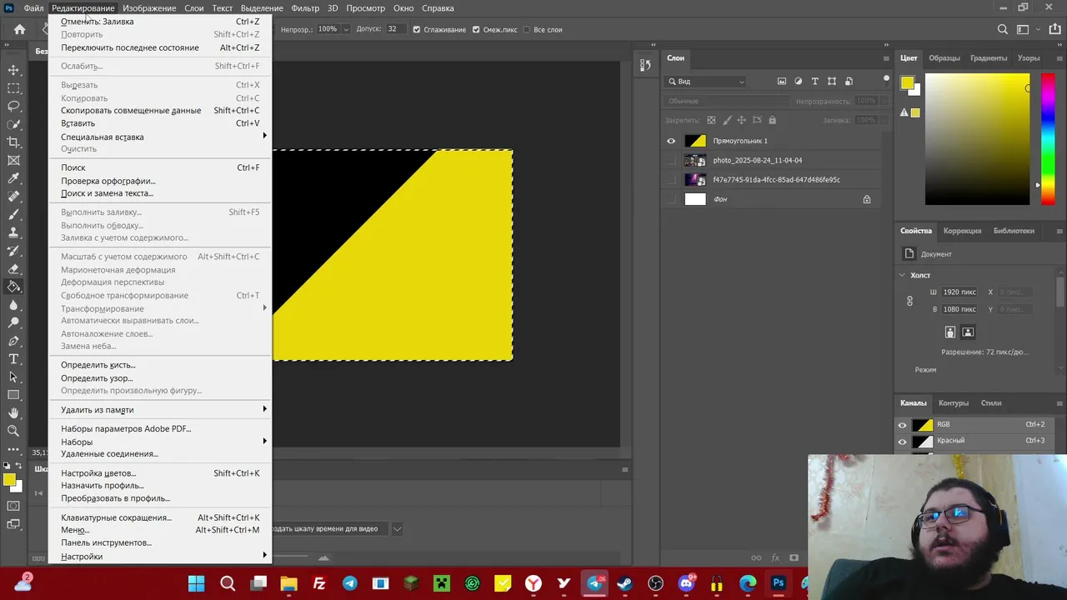
Task: Click the canvas width field 1920 пикс
Action: (959, 292)
